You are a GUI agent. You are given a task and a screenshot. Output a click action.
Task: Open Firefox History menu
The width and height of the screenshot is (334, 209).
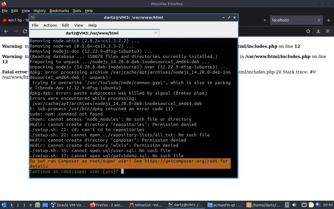[40, 11]
